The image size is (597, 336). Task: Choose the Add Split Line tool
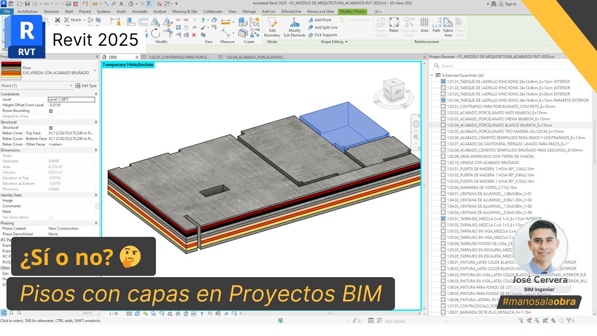pyautogui.click(x=323, y=27)
